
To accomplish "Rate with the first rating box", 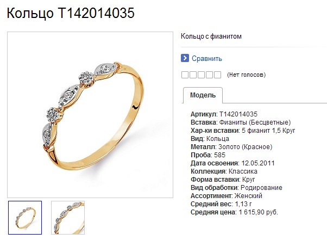I will pyautogui.click(x=185, y=75).
